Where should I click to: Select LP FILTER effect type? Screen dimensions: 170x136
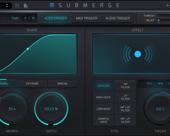pos(125,97)
